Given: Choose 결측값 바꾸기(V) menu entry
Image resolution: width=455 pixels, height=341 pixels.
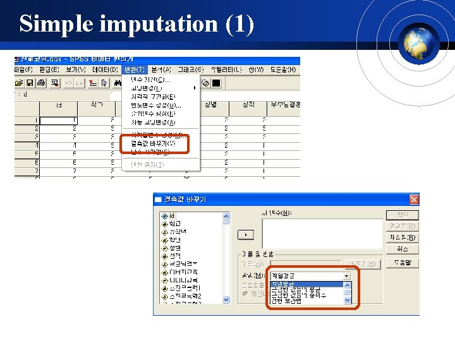Looking at the screenshot, I should pyautogui.click(x=161, y=143).
